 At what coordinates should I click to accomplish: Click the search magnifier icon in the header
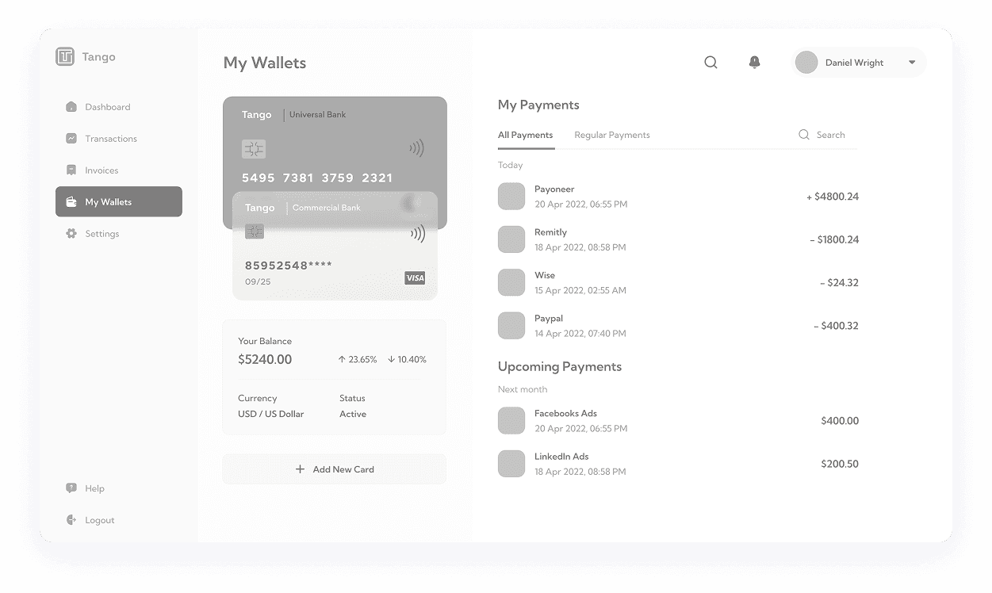[x=710, y=62]
